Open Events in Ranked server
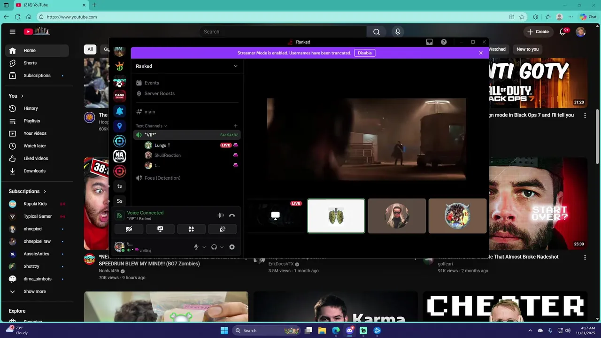 pos(186,83)
